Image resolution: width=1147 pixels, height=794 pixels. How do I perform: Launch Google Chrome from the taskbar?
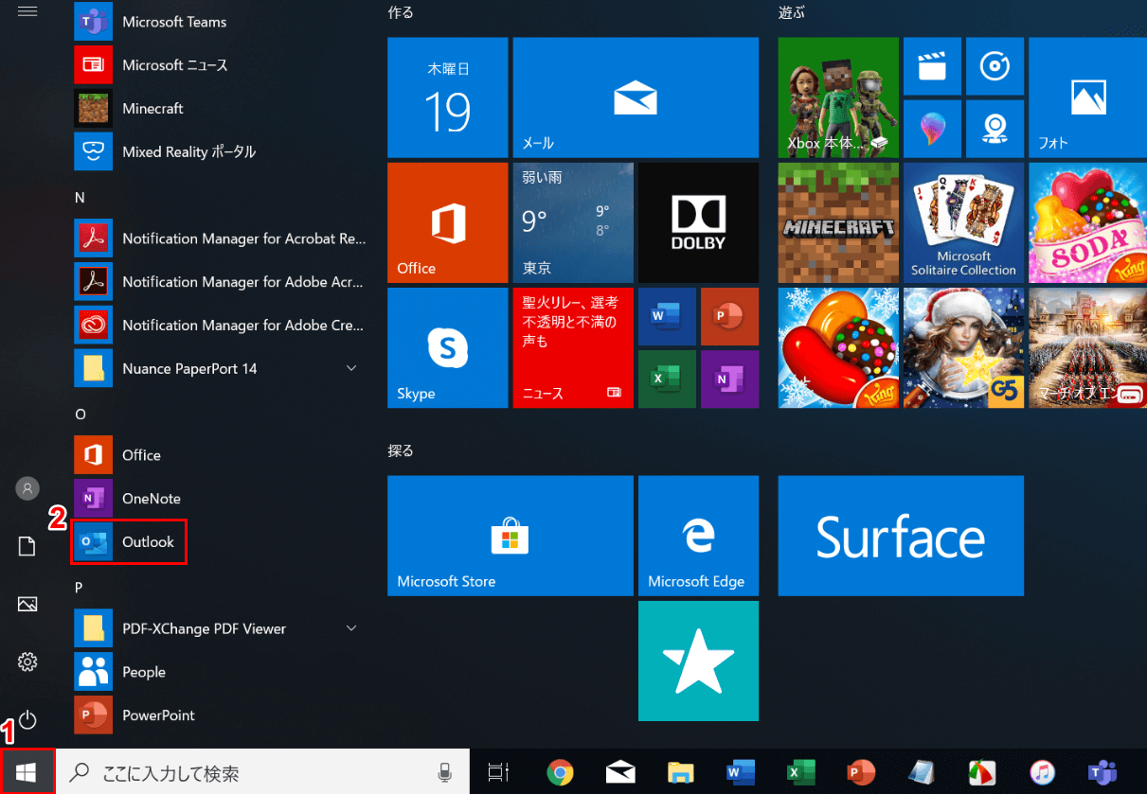click(x=560, y=773)
